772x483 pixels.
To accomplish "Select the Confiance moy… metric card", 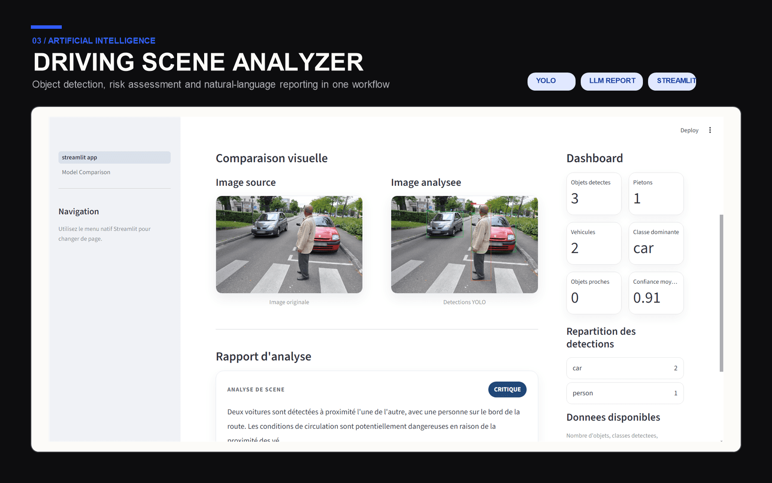I will click(656, 293).
